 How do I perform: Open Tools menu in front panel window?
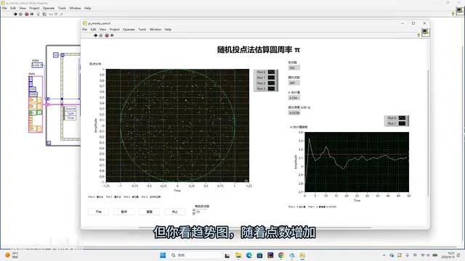click(142, 29)
